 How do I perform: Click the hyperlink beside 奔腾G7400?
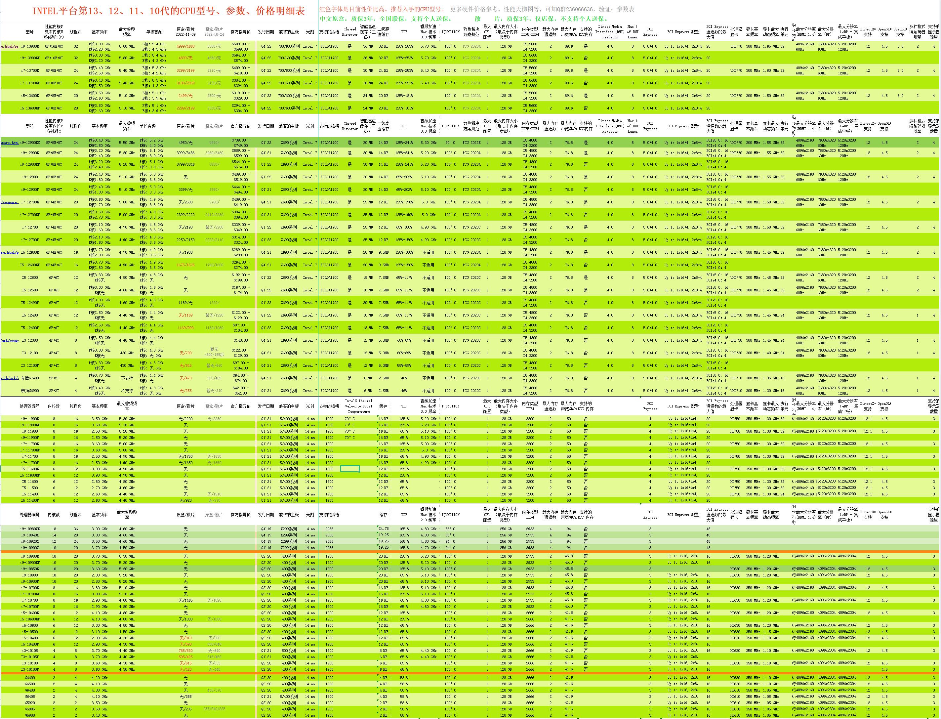click(9, 378)
